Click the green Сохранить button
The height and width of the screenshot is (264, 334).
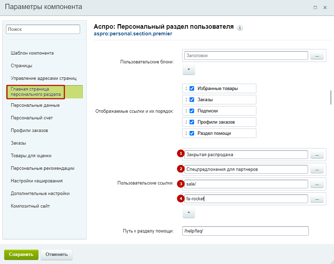pos(21,255)
